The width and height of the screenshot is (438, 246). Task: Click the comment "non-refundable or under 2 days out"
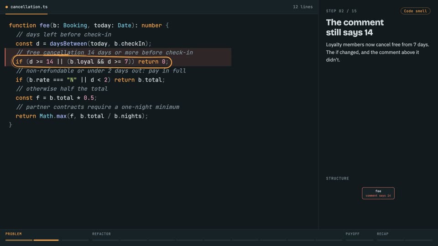pyautogui.click(x=100, y=71)
